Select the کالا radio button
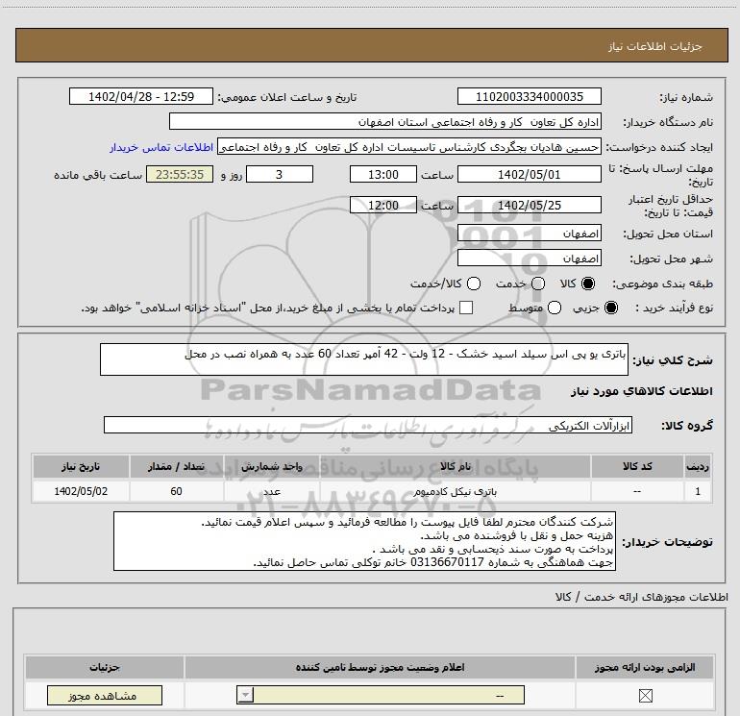740x716 pixels. [588, 284]
